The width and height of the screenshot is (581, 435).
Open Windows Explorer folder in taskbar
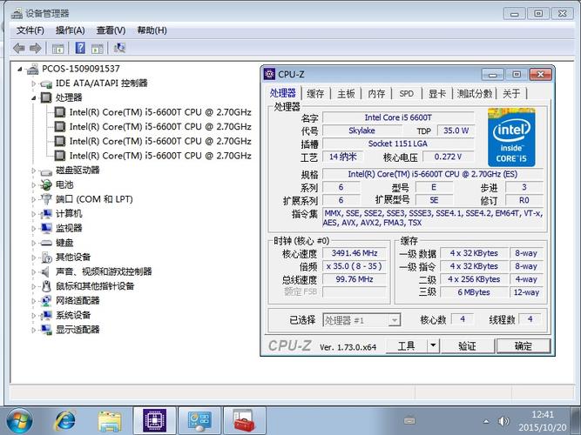point(110,421)
